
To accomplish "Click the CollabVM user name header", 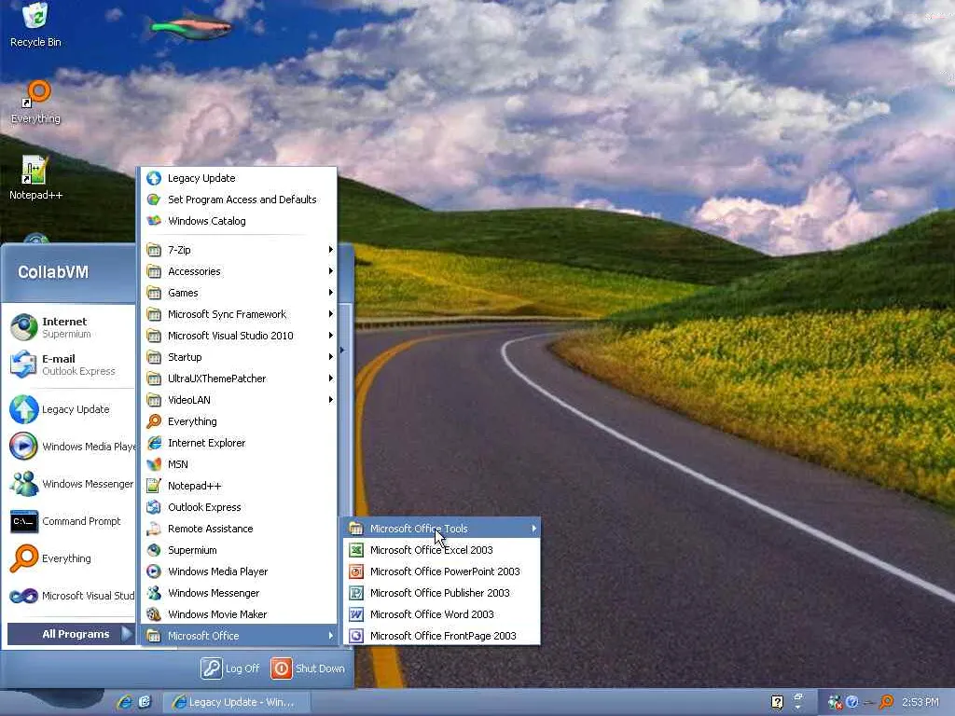I will tap(53, 272).
